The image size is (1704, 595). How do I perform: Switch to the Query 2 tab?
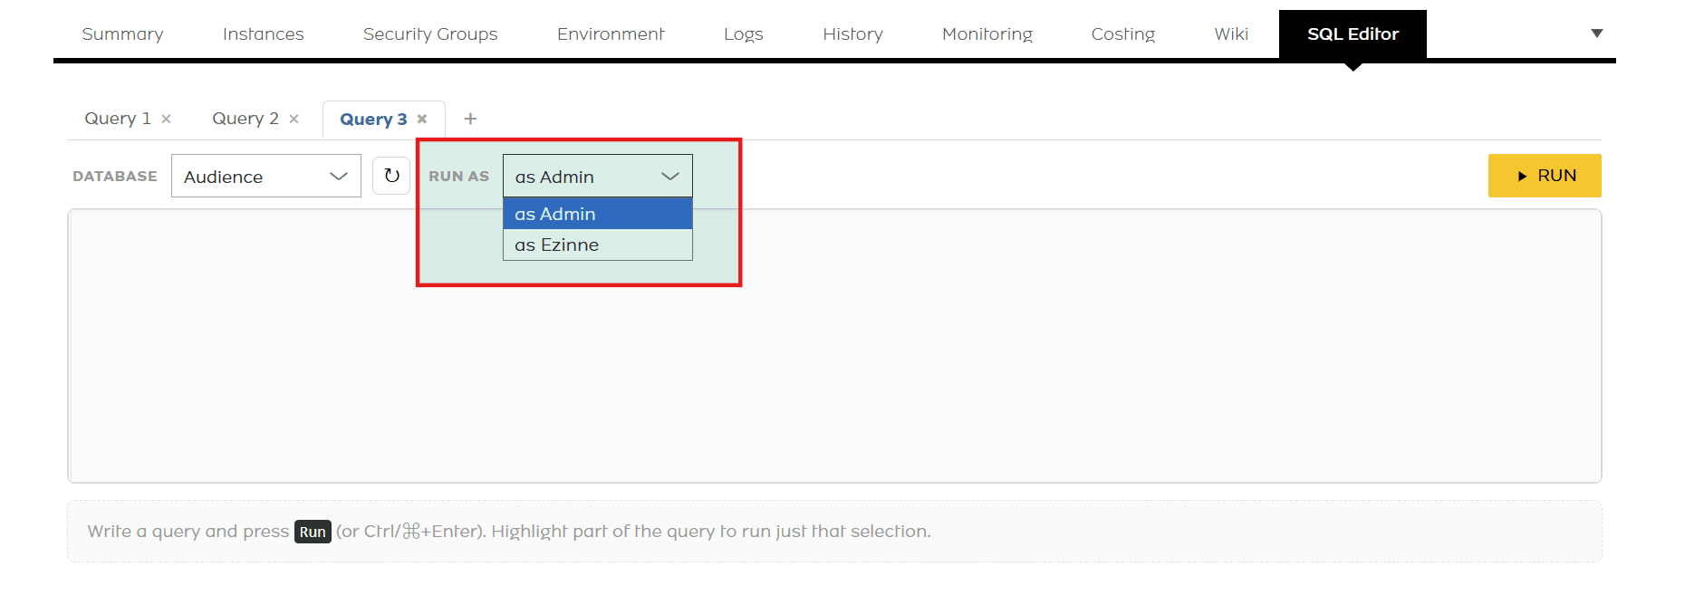point(245,119)
